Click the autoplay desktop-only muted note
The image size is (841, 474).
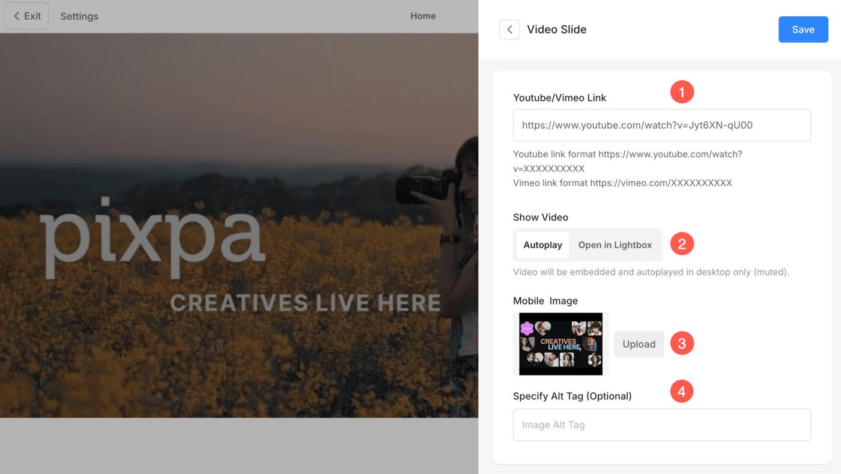(x=651, y=272)
